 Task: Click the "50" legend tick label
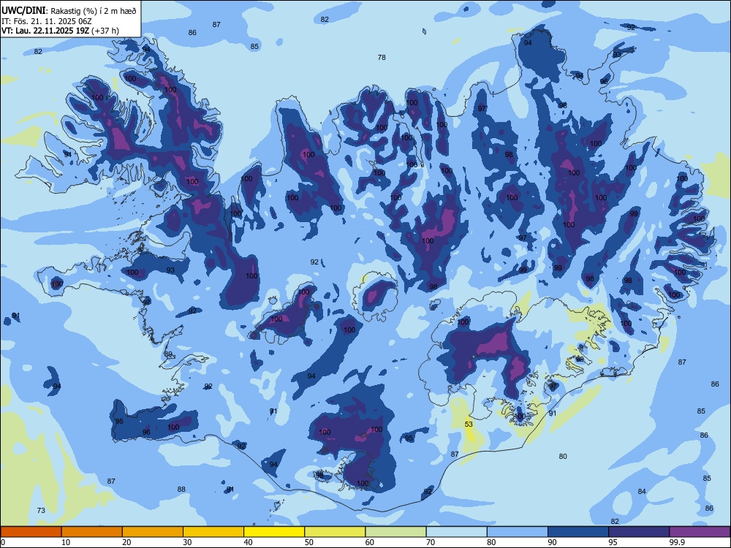click(x=308, y=542)
